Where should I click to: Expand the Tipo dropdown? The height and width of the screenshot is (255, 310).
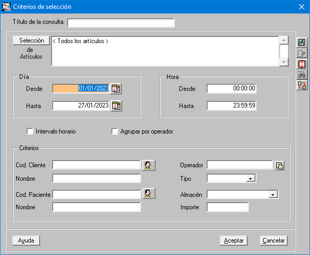pyautogui.click(x=251, y=179)
